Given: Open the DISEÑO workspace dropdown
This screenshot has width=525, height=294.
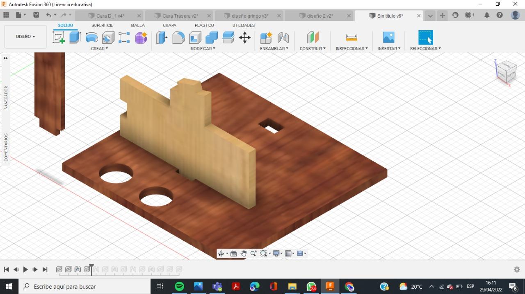Looking at the screenshot, I should [25, 36].
